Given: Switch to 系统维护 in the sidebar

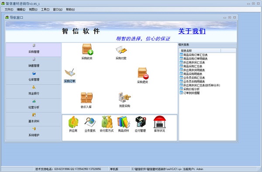Looking at the screenshot, I should (x=34, y=133).
